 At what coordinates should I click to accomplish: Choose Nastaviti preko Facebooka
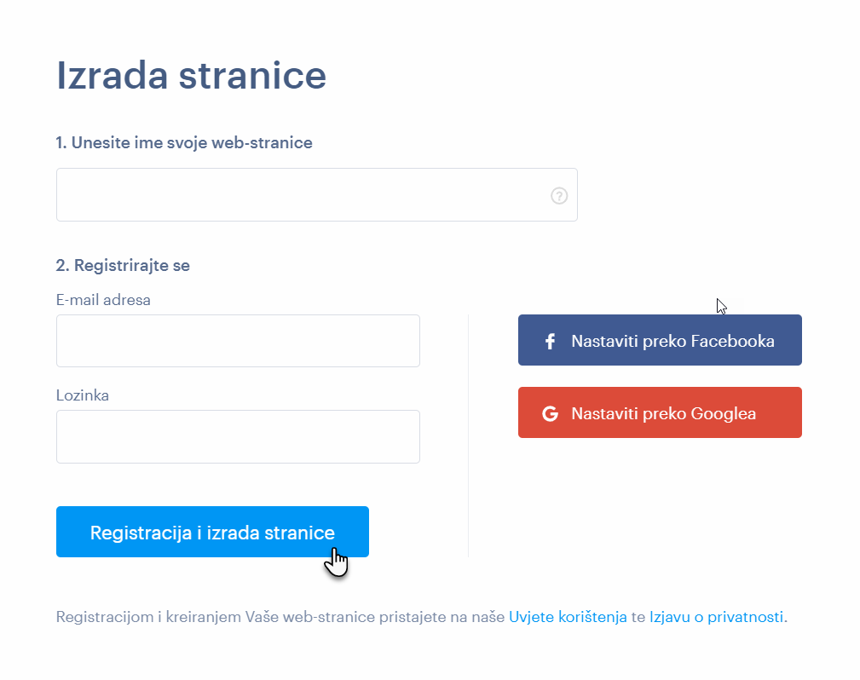pos(660,340)
